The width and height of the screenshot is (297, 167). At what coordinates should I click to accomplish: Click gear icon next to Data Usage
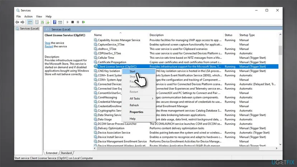tap(95, 119)
